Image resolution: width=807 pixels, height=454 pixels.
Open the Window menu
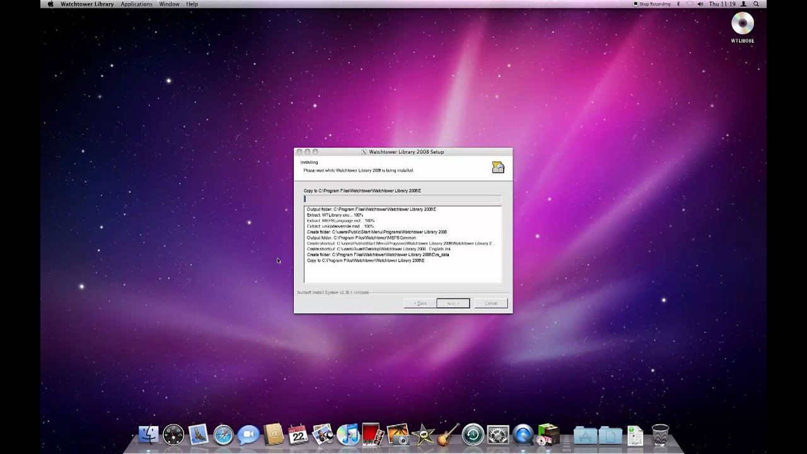169,4
